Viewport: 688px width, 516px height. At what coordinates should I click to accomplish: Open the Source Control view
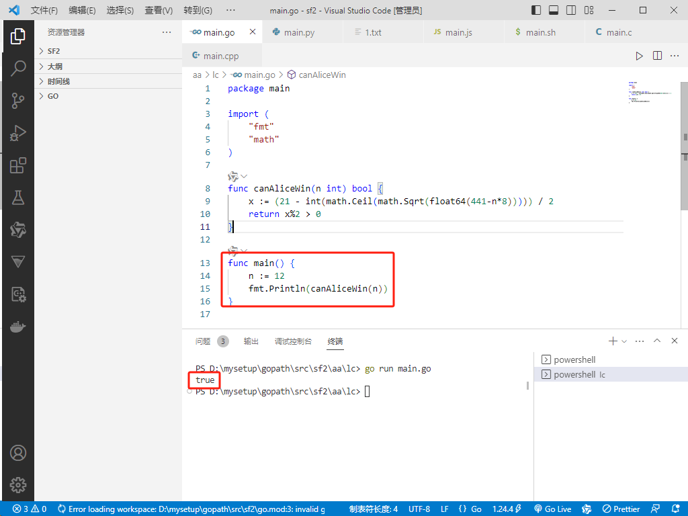[x=18, y=101]
